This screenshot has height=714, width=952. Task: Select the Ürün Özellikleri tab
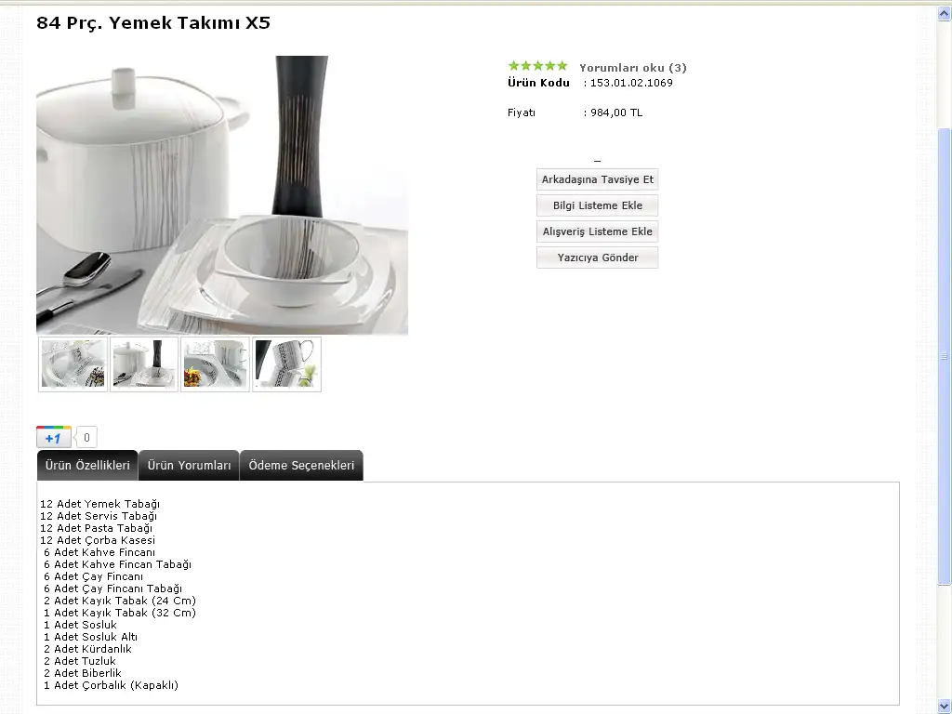(x=87, y=466)
